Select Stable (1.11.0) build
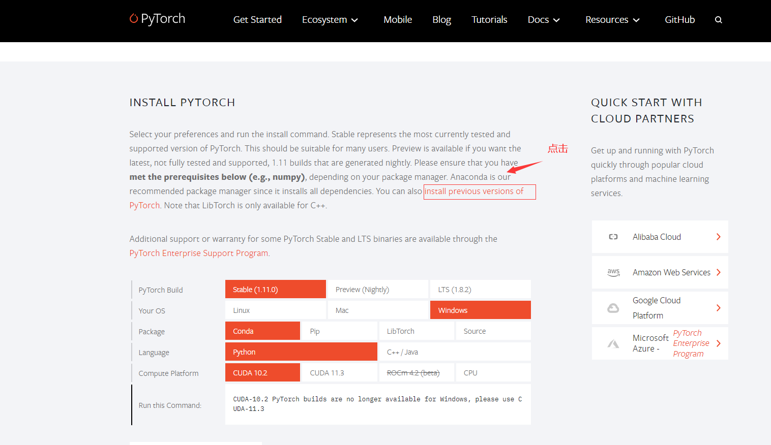The height and width of the screenshot is (445, 771). click(x=276, y=289)
